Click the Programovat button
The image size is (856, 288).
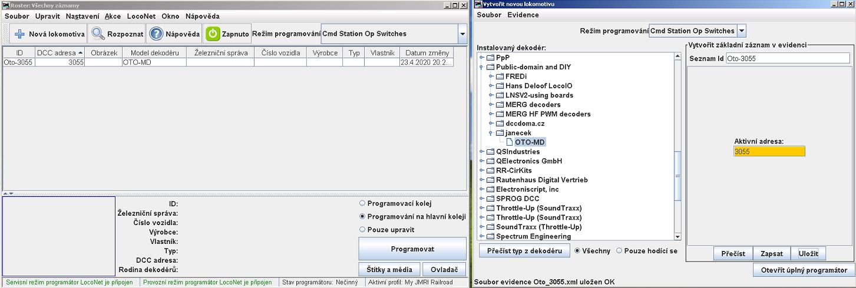[x=412, y=249]
